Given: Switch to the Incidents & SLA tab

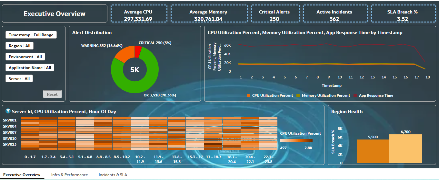Looking at the screenshot, I should (x=113, y=175).
